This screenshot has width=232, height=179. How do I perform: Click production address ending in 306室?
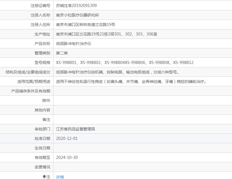pos(107,34)
